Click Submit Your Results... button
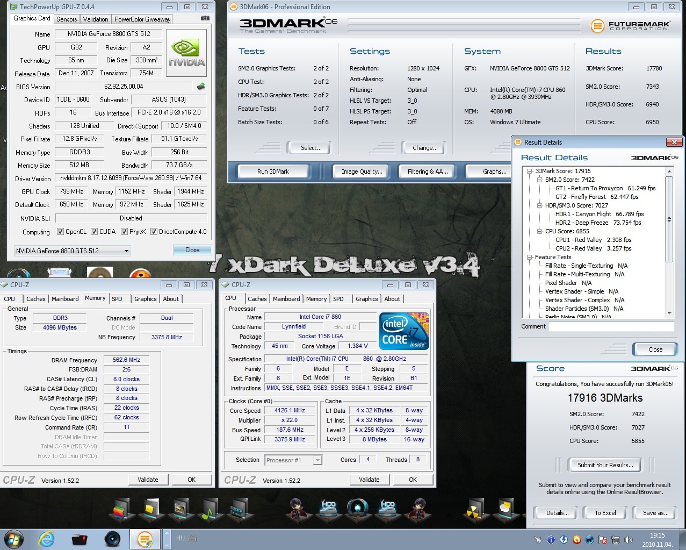This screenshot has width=686, height=550. [x=605, y=465]
